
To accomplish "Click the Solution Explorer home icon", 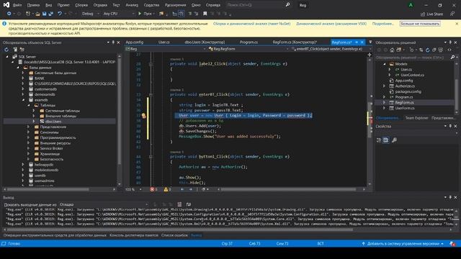I will tap(392, 50).
